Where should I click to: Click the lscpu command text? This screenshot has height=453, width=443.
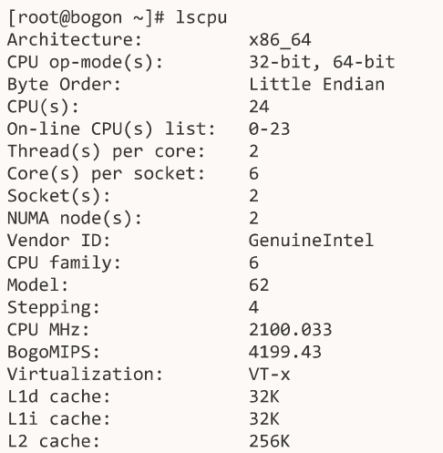pyautogui.click(x=201, y=18)
